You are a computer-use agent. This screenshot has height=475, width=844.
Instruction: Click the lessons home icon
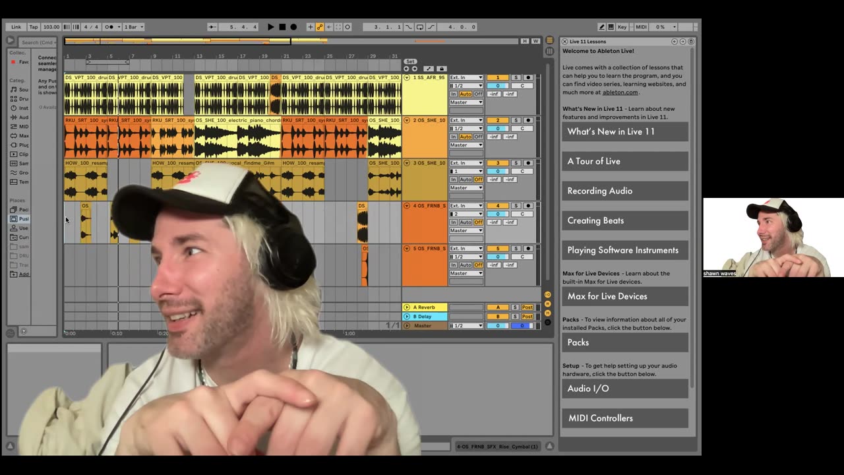[691, 42]
